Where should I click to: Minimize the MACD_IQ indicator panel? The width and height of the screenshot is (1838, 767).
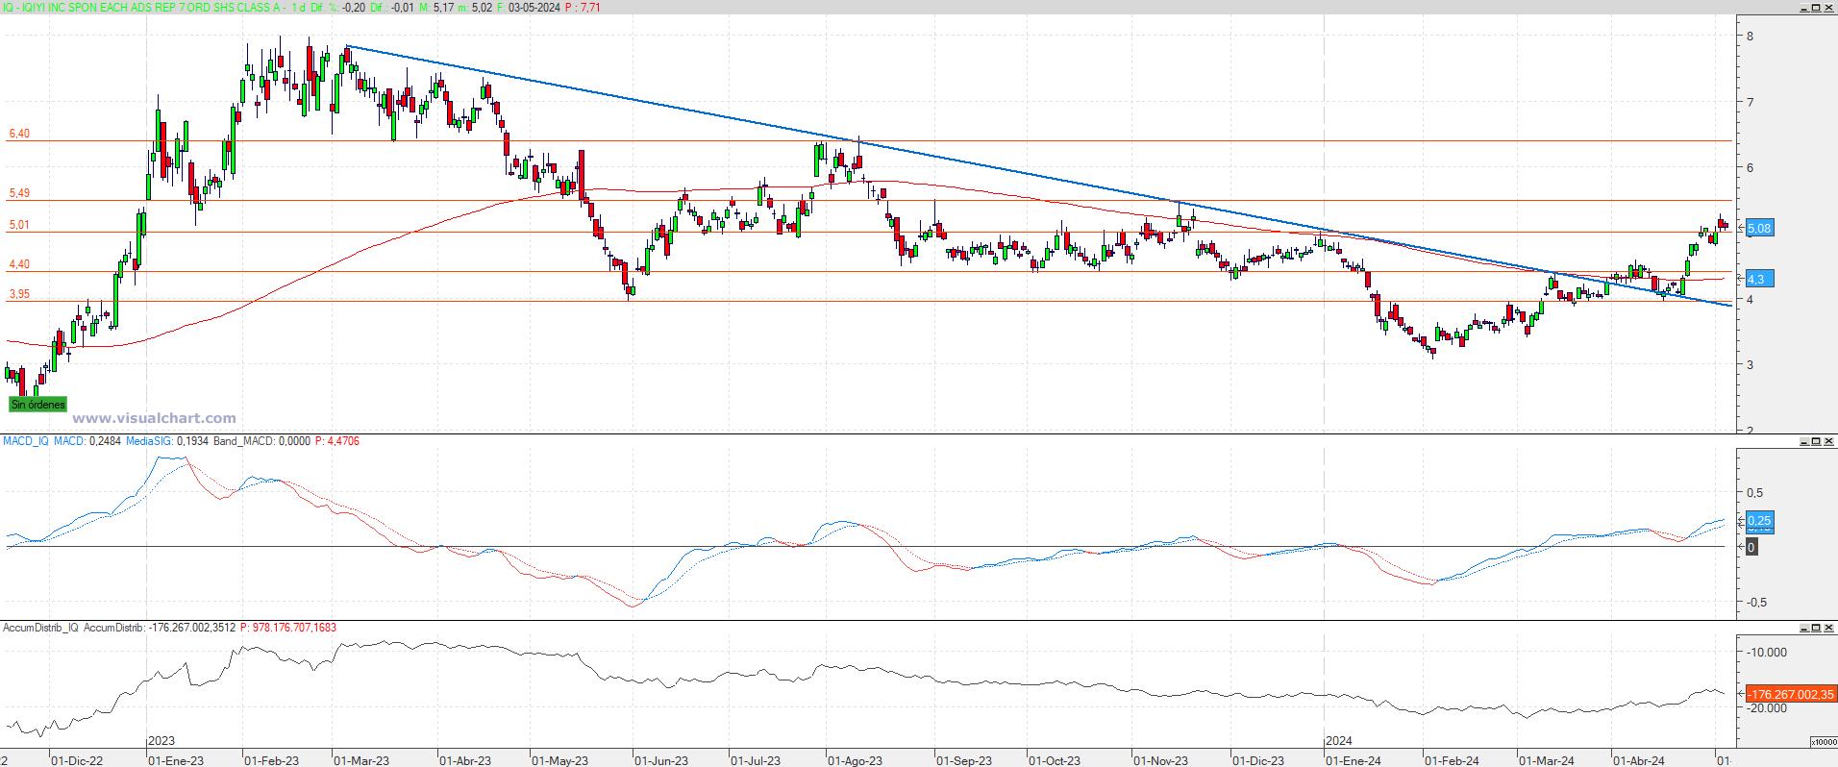pos(1804,441)
